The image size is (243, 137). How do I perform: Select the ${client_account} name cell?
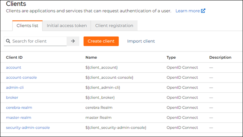point(101,67)
